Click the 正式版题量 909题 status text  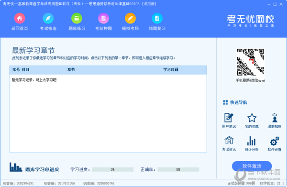pyautogui.click(x=241, y=183)
